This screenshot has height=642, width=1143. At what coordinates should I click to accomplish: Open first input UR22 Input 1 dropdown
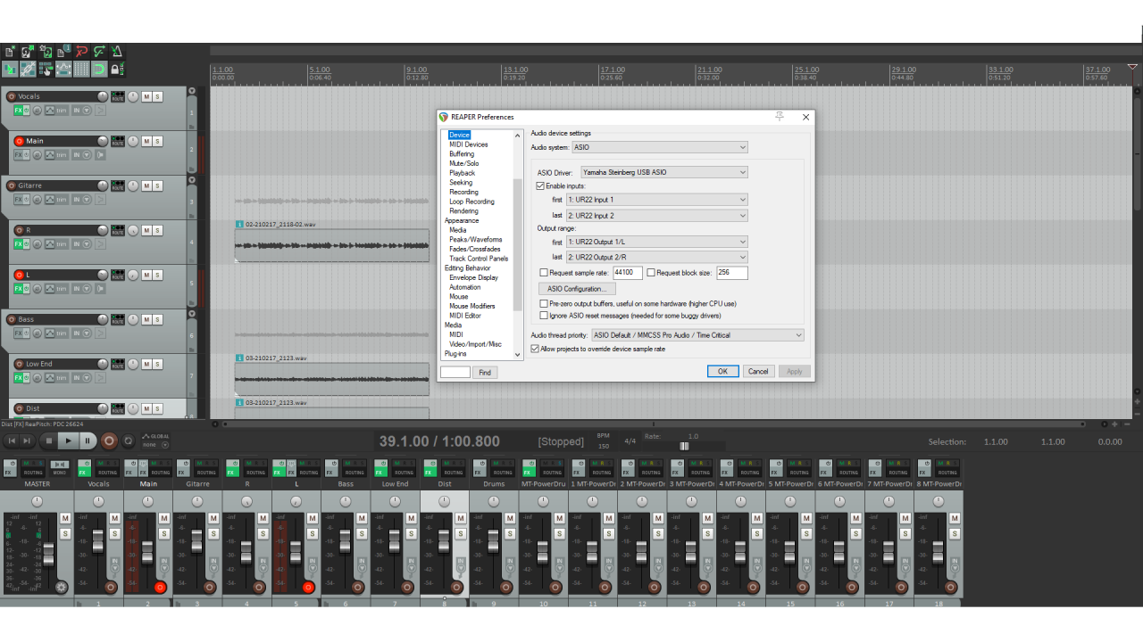point(656,200)
